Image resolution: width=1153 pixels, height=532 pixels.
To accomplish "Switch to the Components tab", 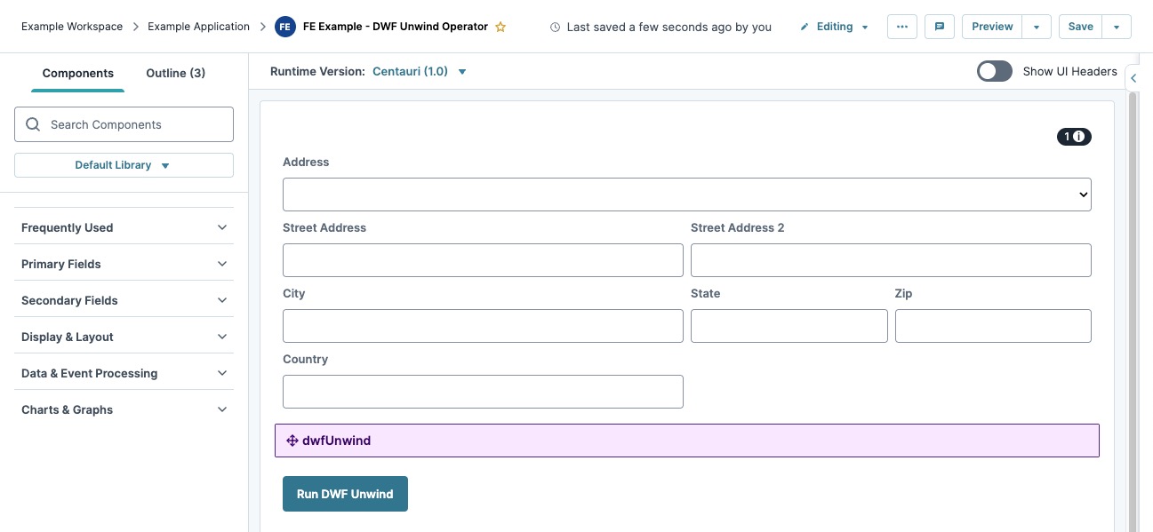I will point(78,73).
